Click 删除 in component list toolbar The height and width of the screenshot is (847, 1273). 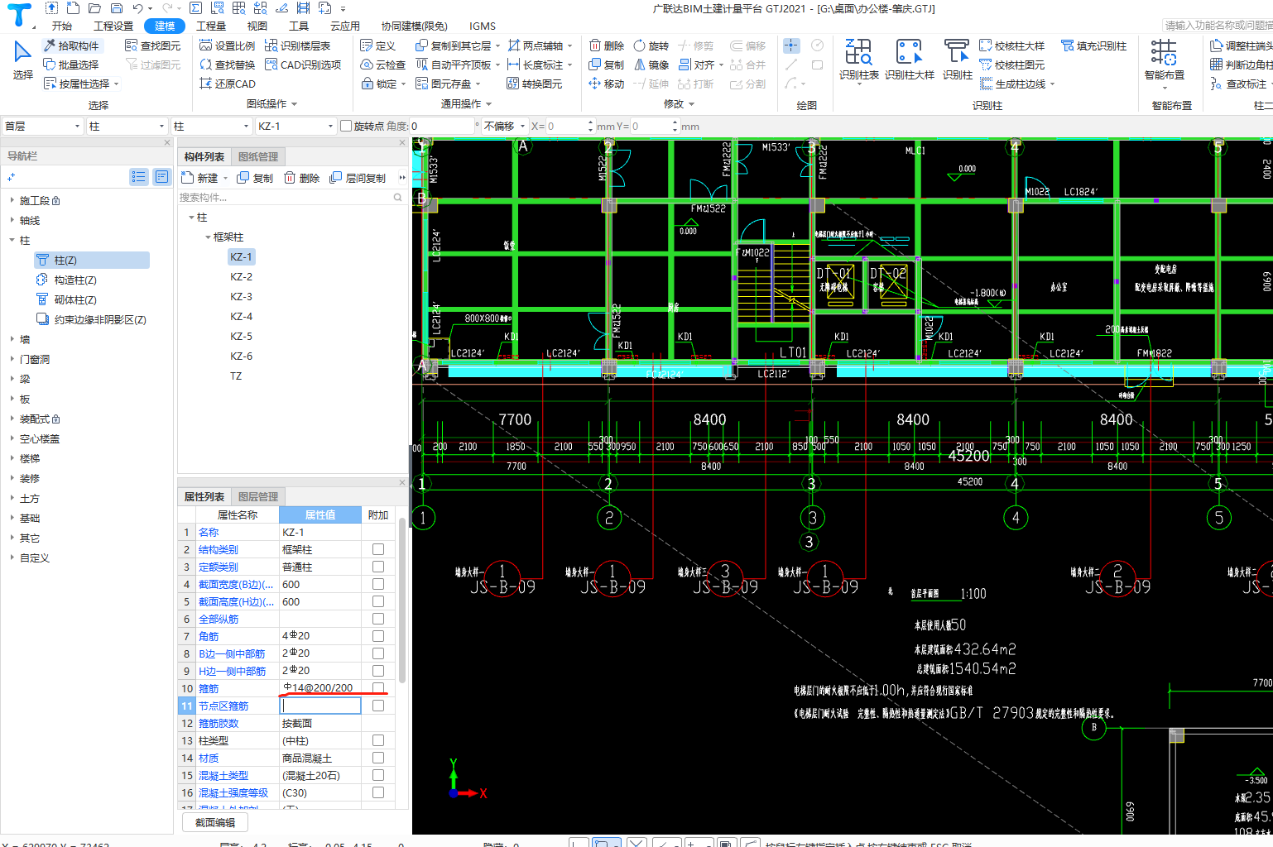click(302, 178)
